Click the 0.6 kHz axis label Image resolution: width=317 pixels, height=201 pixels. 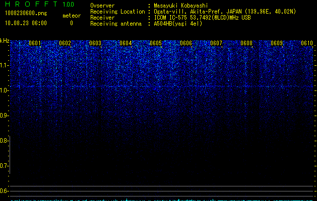[x=5, y=191]
